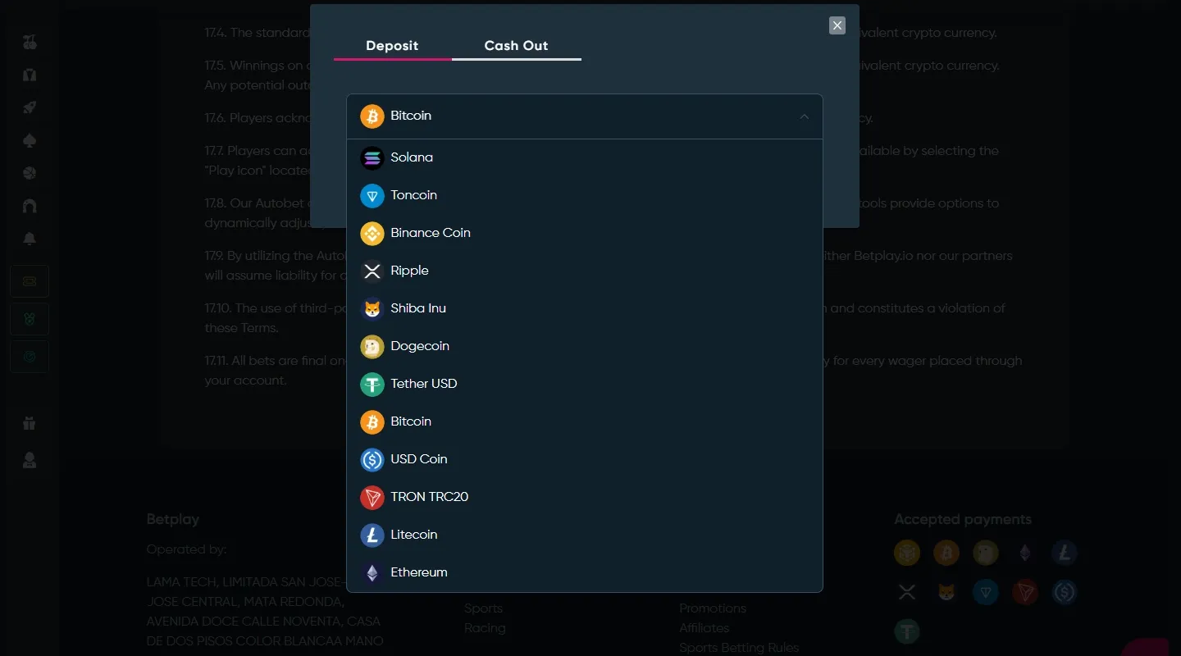1181x656 pixels.
Task: Click Toncoin icon under Accepted payments
Action: 986,592
